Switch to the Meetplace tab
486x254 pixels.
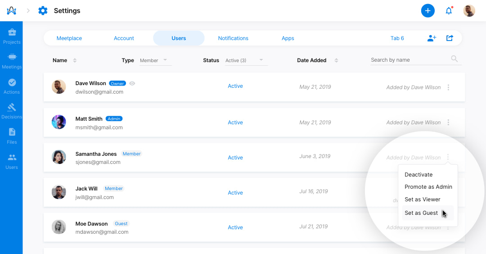69,38
